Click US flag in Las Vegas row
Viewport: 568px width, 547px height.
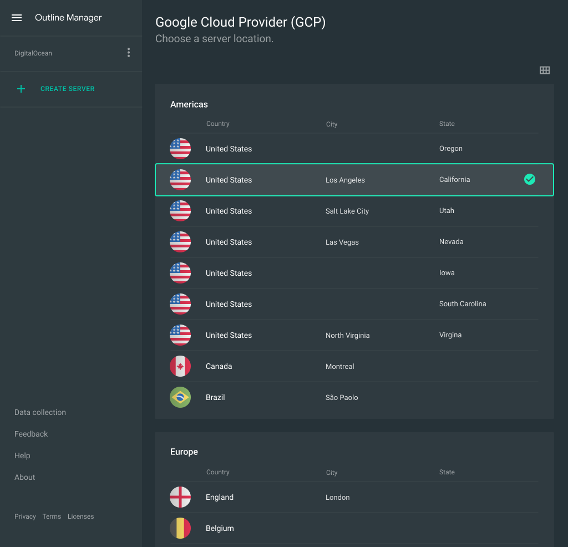[180, 242]
